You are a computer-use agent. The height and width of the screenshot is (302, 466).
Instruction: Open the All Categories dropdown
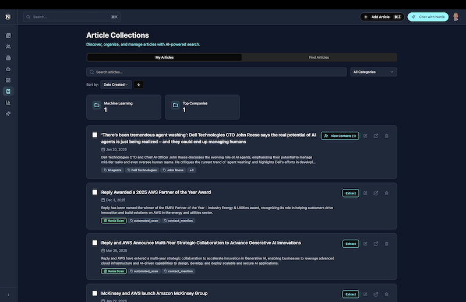[x=373, y=72]
